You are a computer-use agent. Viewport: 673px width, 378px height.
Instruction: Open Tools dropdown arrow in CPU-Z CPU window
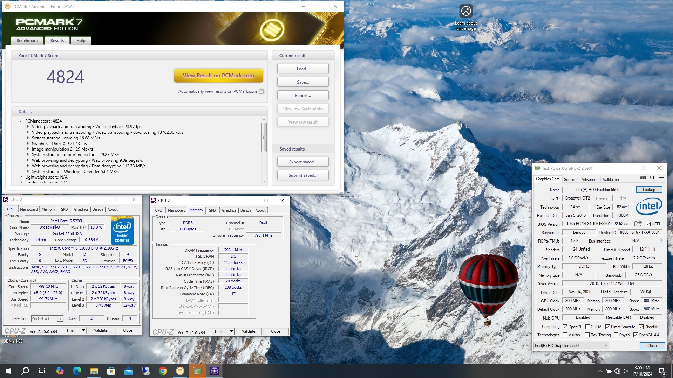(83, 330)
